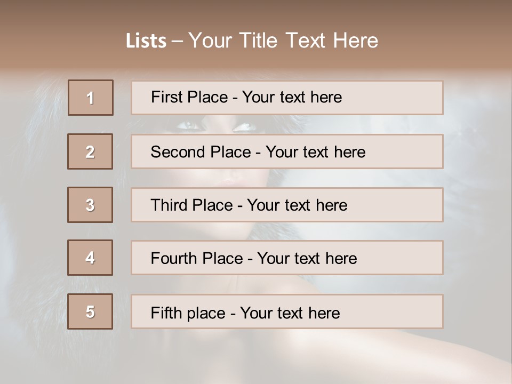Click the "Fifth place" words in fifth row
The height and width of the screenshot is (384, 512).
pos(187,313)
